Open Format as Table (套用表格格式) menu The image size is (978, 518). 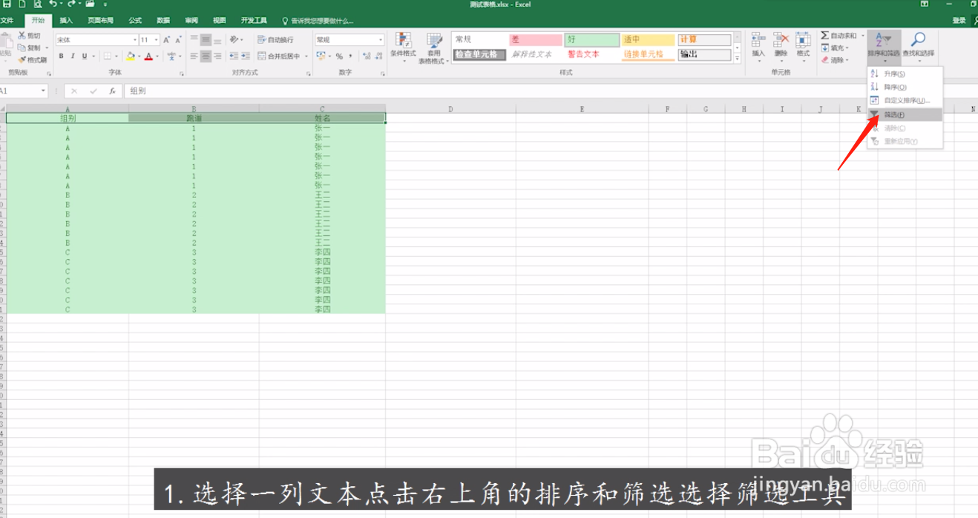pos(434,47)
